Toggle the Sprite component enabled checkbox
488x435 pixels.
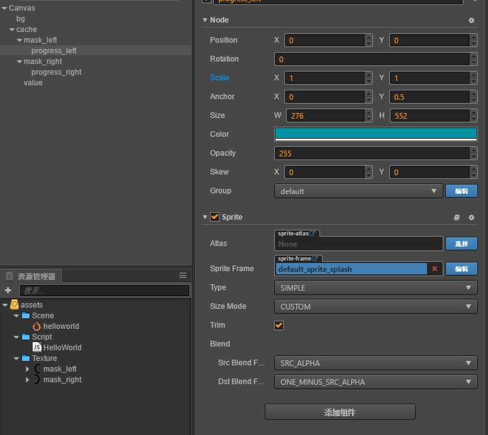(x=214, y=217)
